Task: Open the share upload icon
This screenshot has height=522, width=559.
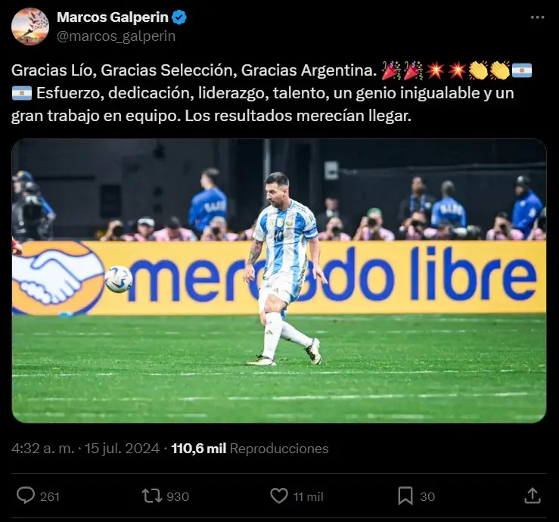Action: (x=533, y=496)
